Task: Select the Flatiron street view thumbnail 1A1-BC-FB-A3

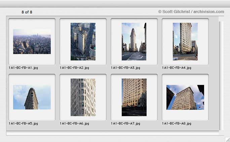Action: coord(134,42)
